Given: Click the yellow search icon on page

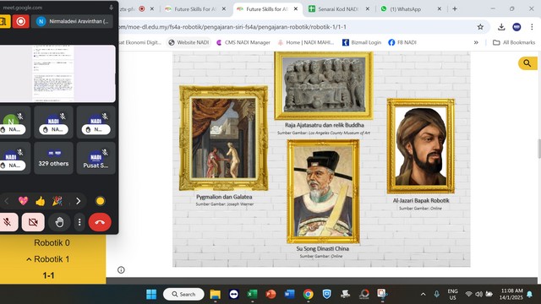Looking at the screenshot, I should coord(527,63).
